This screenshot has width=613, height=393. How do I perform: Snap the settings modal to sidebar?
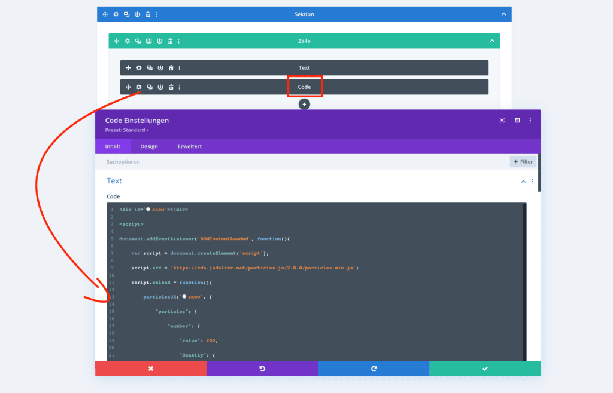click(x=517, y=120)
